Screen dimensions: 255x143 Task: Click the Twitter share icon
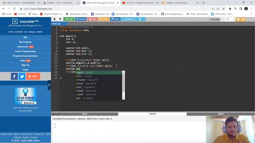tap(22, 76)
